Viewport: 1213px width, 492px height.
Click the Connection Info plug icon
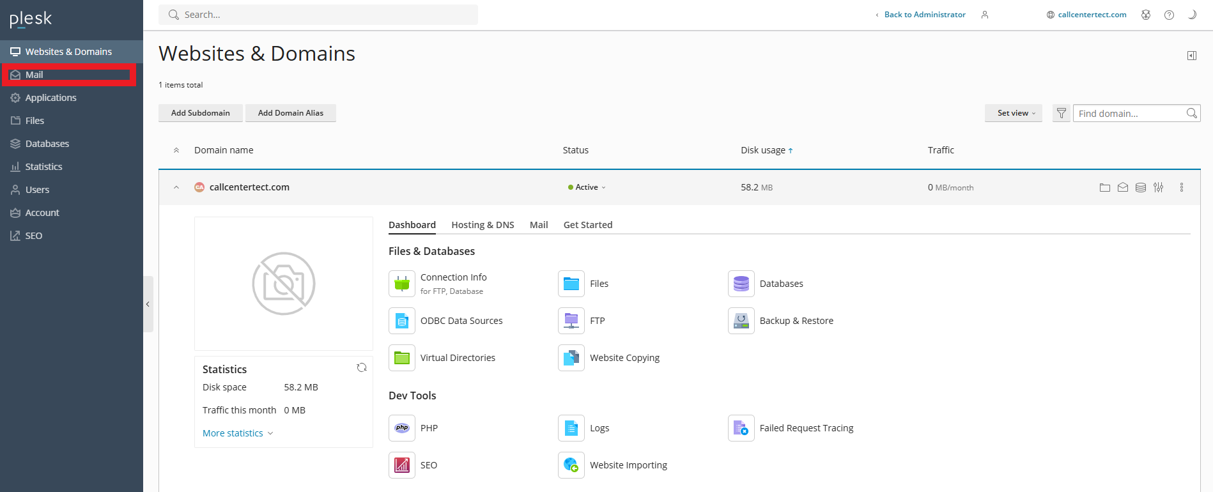point(402,284)
